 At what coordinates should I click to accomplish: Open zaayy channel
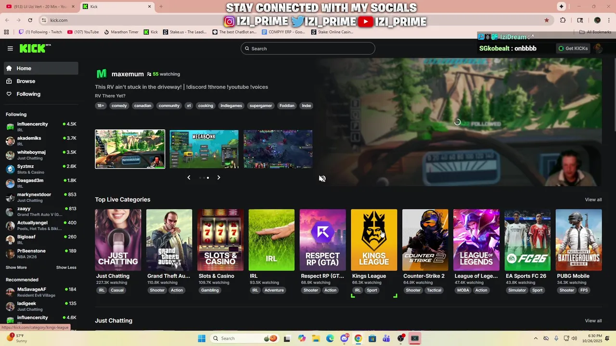(x=41, y=211)
